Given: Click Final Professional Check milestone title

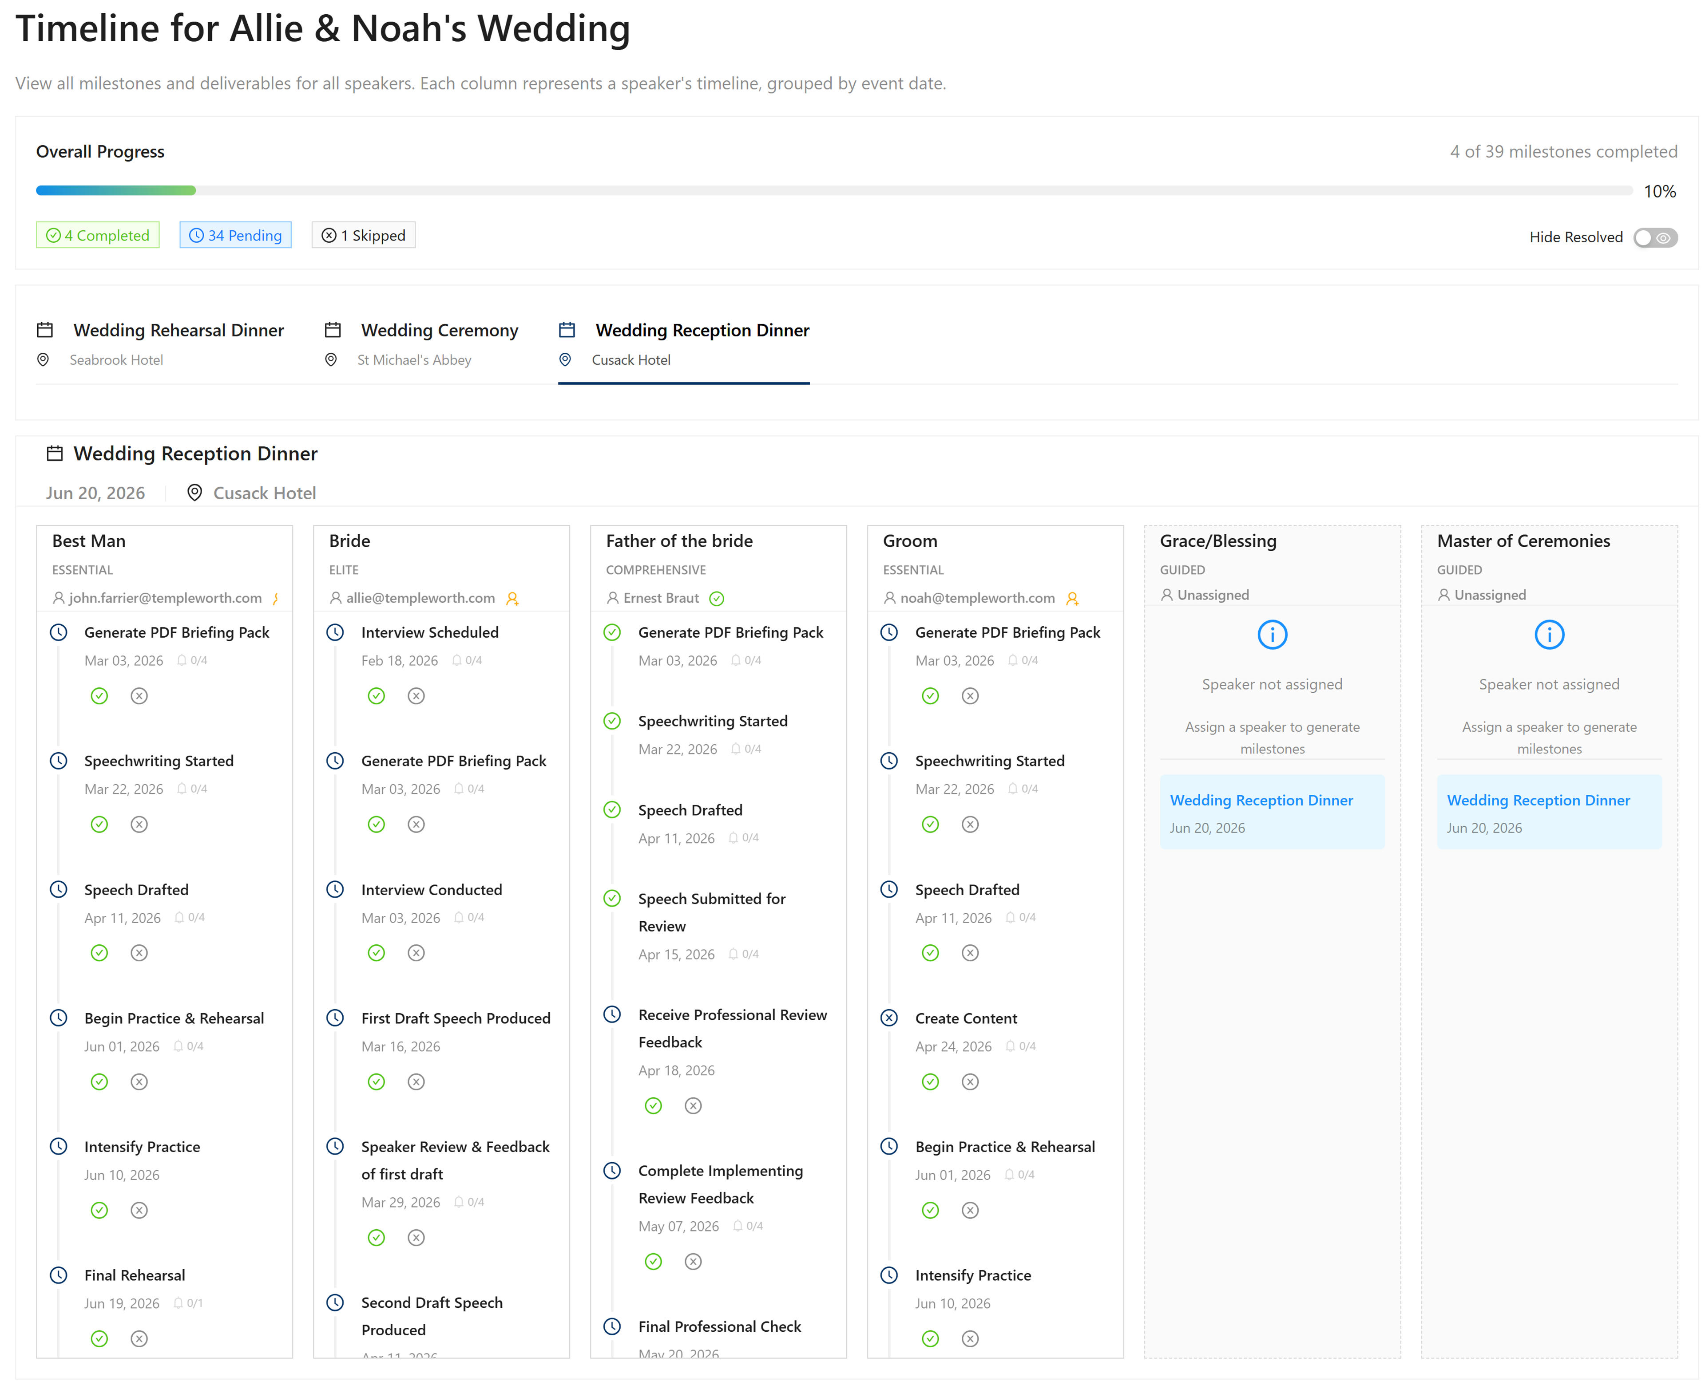Looking at the screenshot, I should [x=720, y=1326].
